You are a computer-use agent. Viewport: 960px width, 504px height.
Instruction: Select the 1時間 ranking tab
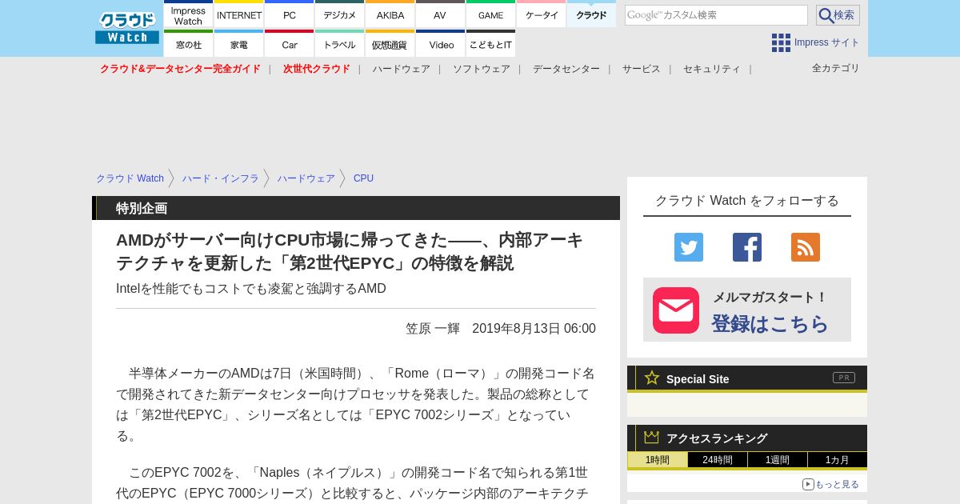tap(658, 460)
